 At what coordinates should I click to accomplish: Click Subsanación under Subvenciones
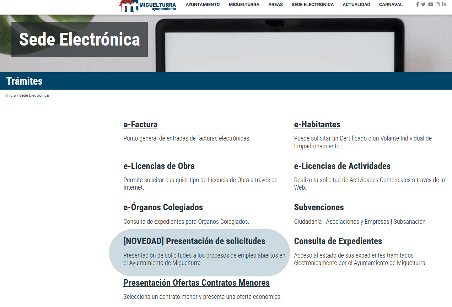pyautogui.click(x=409, y=222)
